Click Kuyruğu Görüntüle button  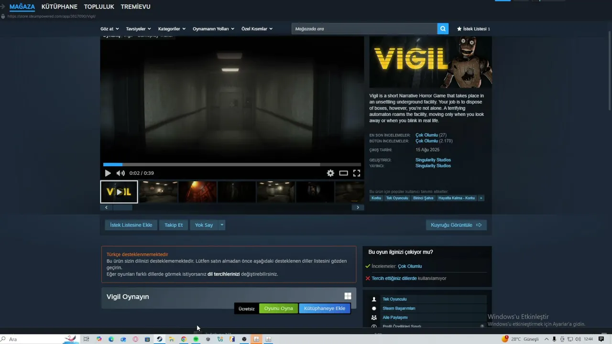click(x=456, y=225)
